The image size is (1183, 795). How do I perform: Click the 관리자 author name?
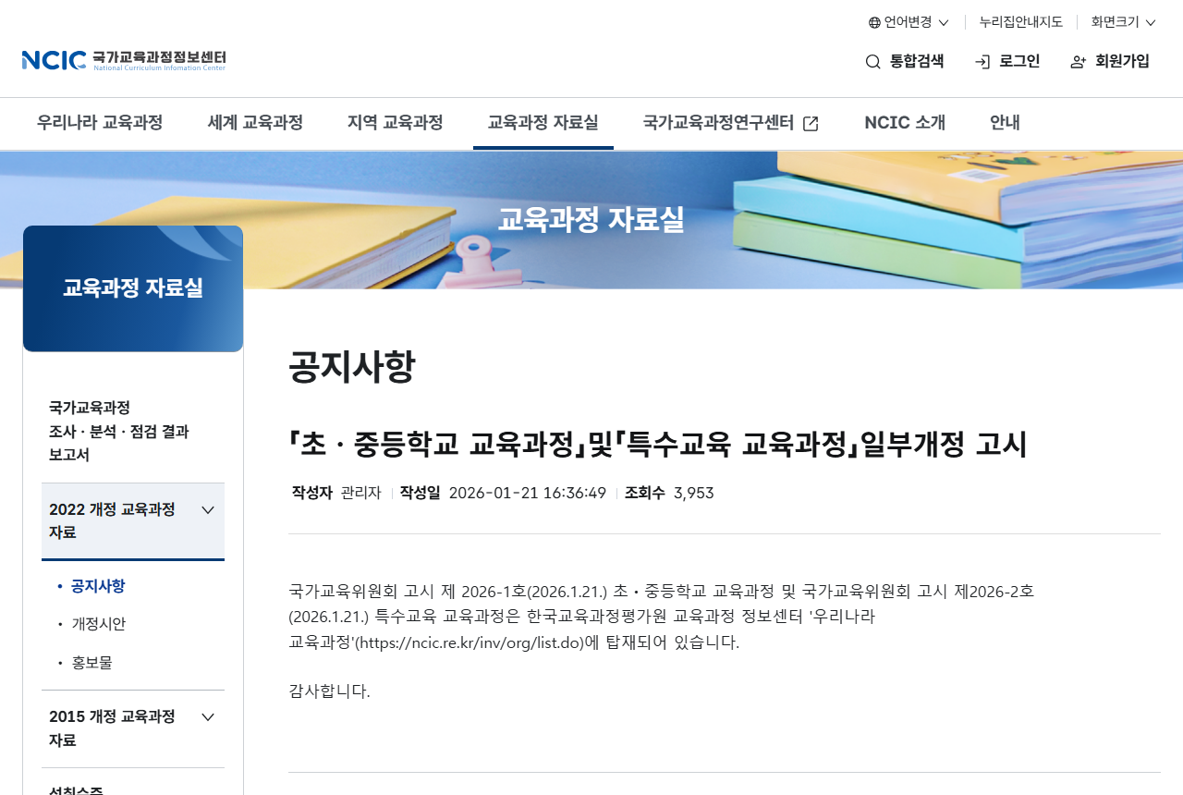[x=361, y=494]
